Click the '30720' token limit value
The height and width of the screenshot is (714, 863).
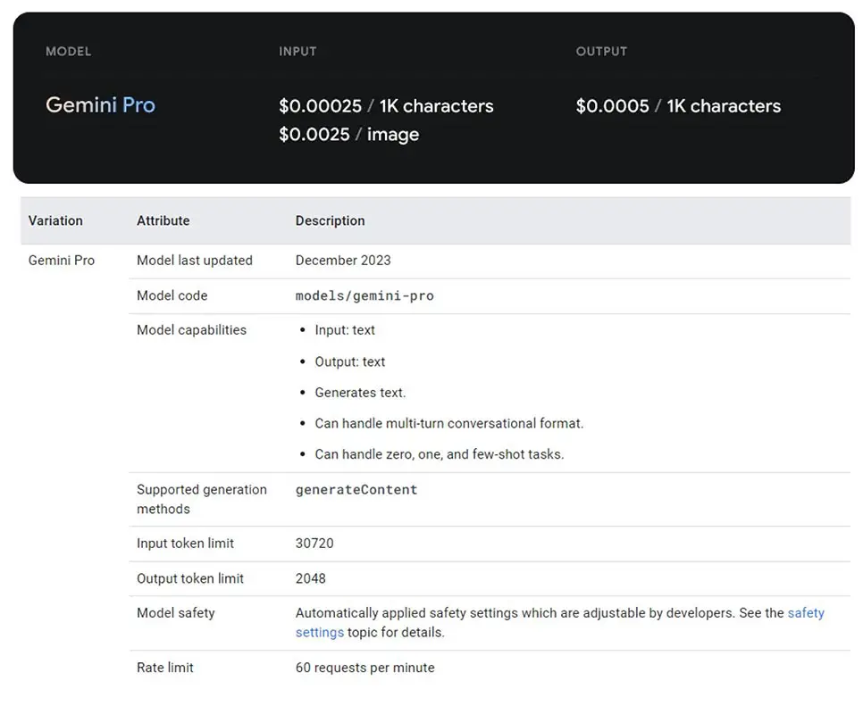[x=314, y=543]
